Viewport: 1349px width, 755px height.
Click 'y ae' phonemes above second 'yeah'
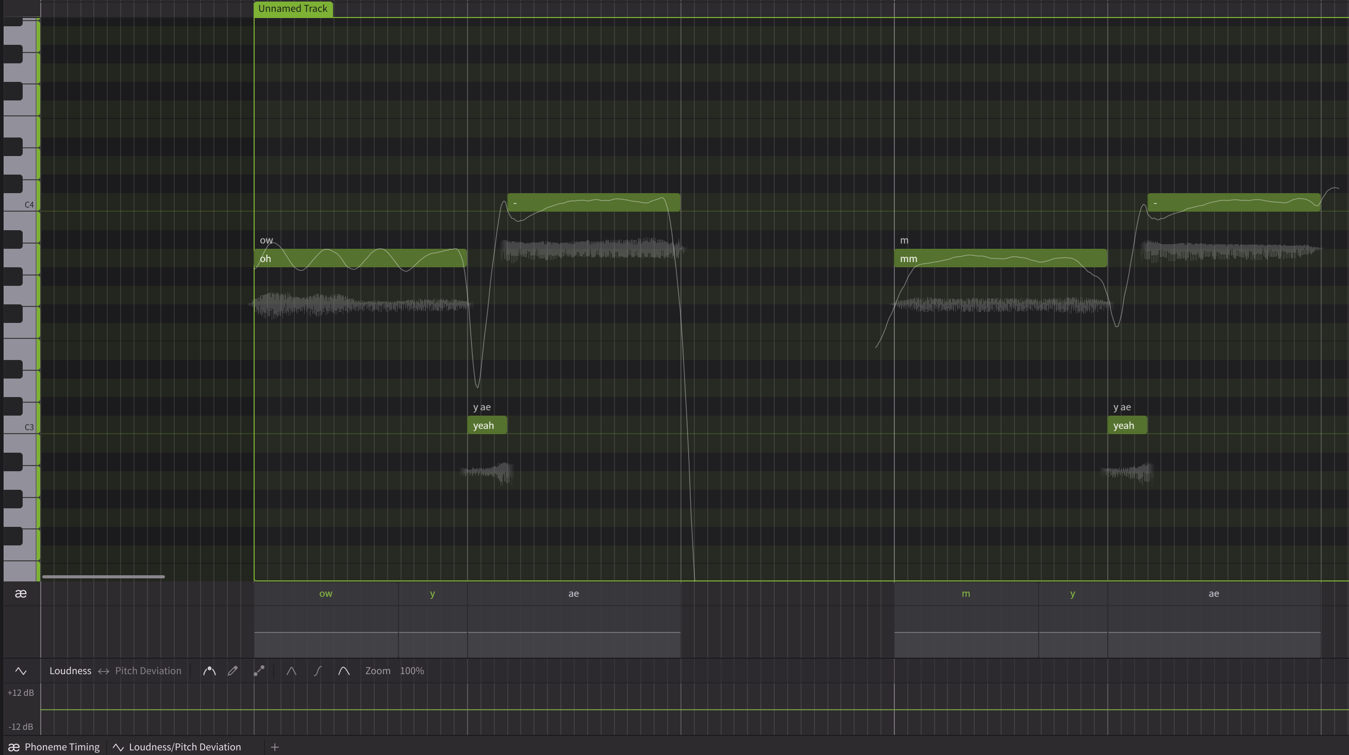[x=1122, y=407]
